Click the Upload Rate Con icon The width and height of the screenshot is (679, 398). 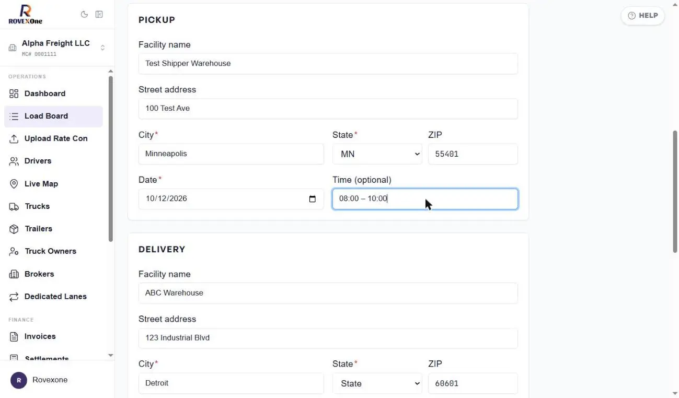(x=14, y=139)
